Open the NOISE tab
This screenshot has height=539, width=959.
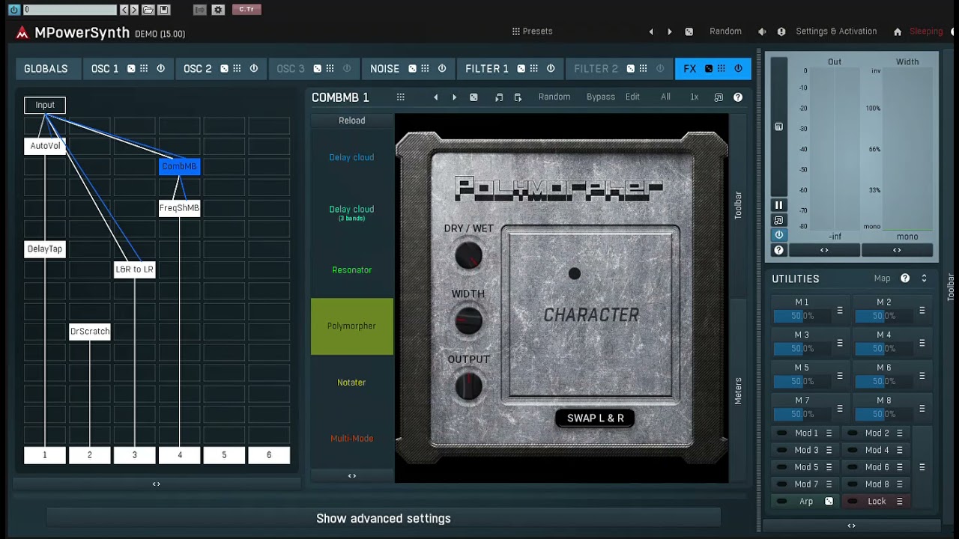[x=385, y=68]
